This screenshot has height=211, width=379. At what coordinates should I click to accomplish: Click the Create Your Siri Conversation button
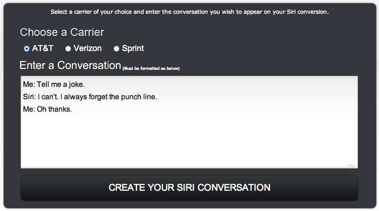coord(189,188)
